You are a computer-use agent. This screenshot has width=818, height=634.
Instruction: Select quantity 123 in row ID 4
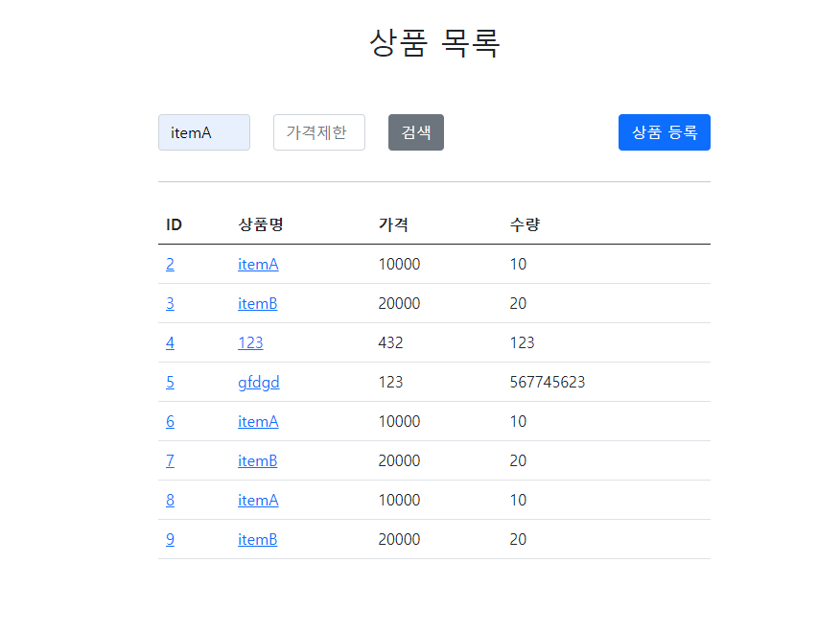coord(523,342)
